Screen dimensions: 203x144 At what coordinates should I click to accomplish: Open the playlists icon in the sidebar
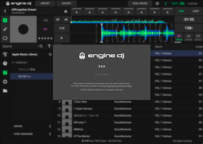5,54
